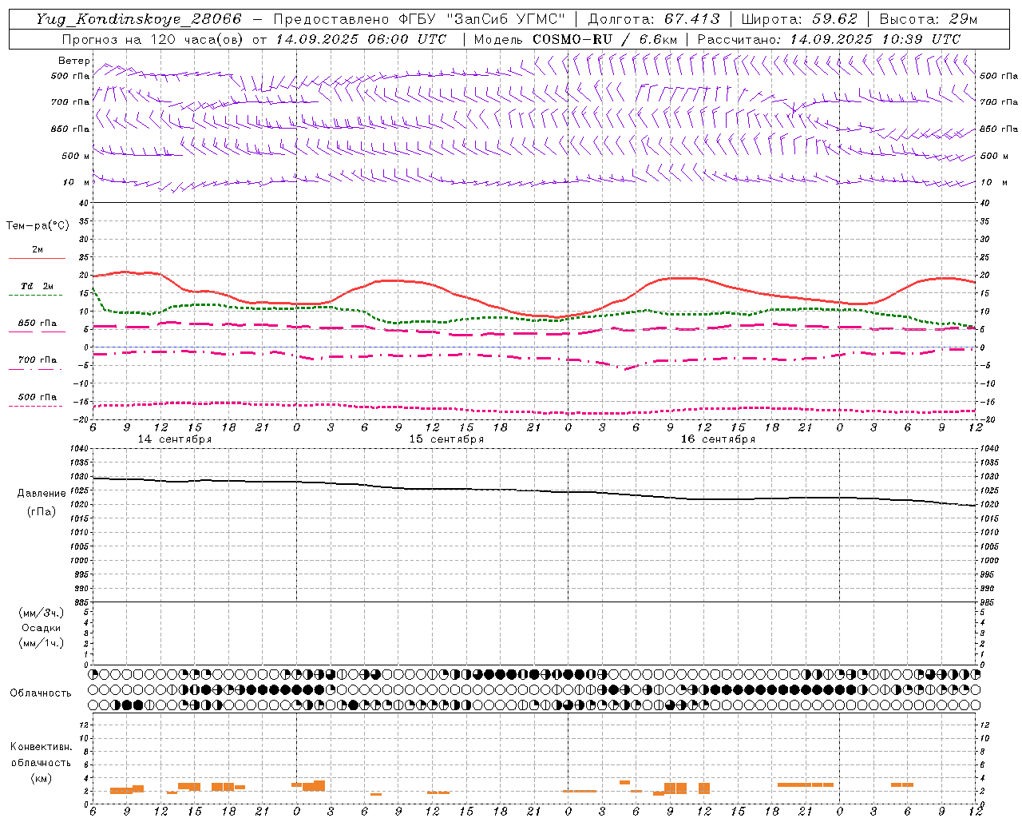1022x818 pixels.
Task: Click the 15 сентября date label
Action: (x=446, y=439)
